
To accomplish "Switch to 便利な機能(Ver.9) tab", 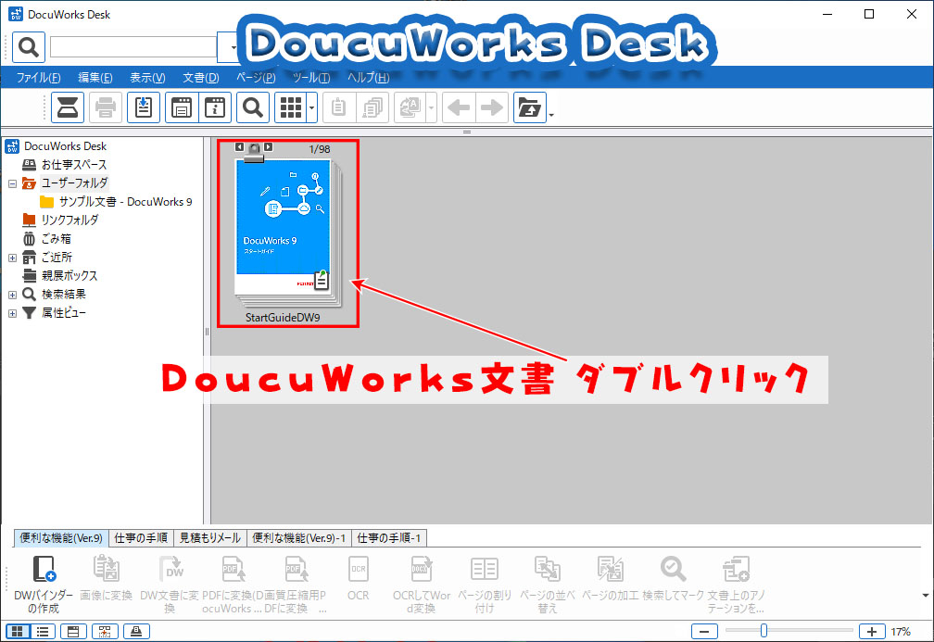I will [61, 538].
